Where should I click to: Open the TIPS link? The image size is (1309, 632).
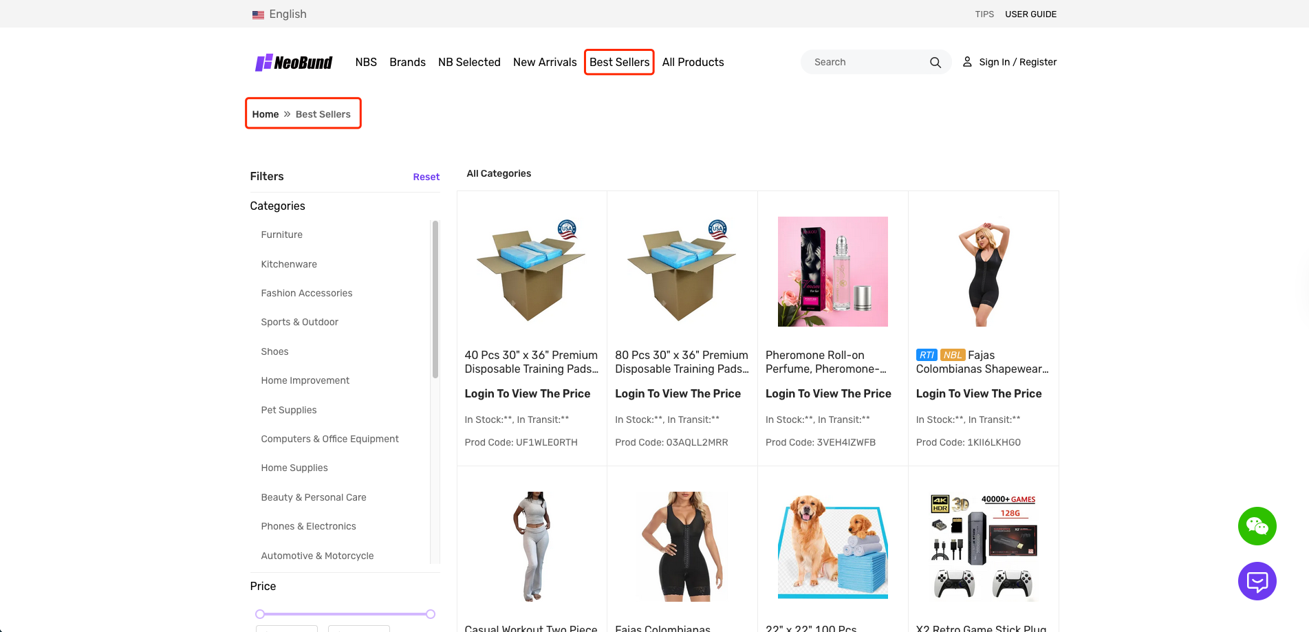pos(984,14)
